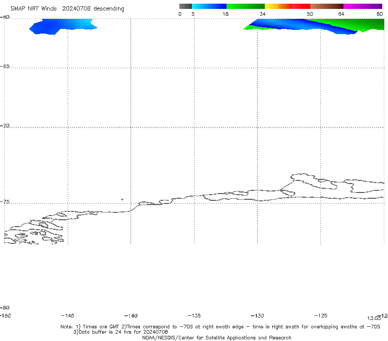Click the latitude label '-70'
The image size is (388, 341).
coord(5,126)
